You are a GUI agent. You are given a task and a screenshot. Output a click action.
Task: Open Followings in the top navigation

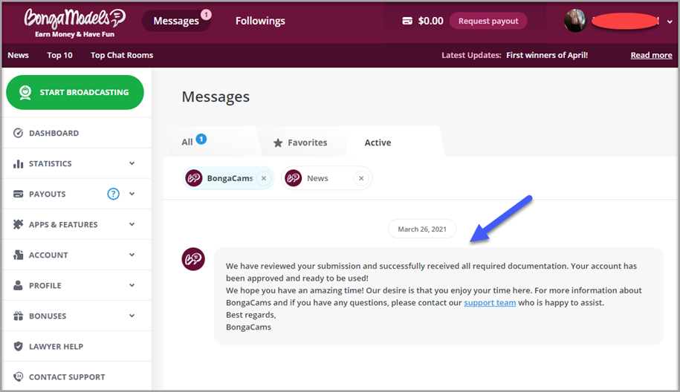pos(260,21)
